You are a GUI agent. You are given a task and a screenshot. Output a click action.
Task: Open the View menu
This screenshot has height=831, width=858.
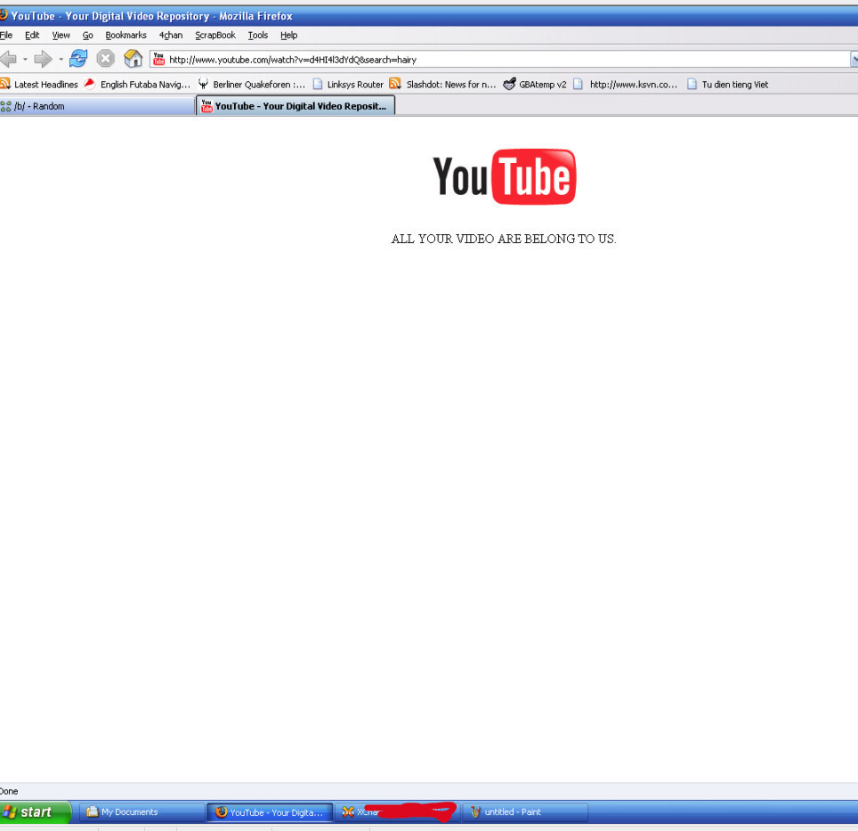click(61, 35)
